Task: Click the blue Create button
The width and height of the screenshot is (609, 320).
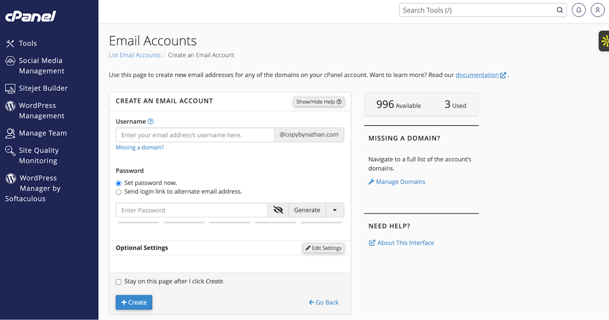Action: point(134,303)
